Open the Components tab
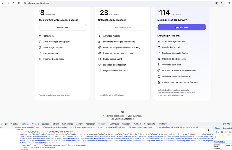232x150 pixels. click(x=150, y=124)
